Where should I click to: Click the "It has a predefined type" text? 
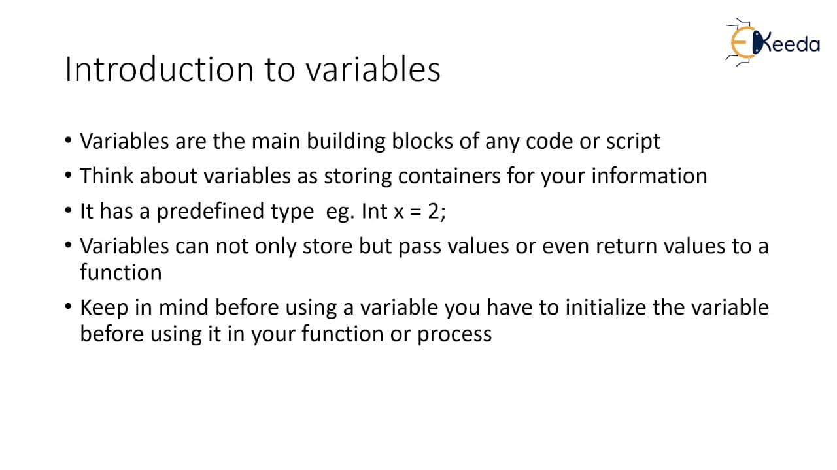coord(197,211)
